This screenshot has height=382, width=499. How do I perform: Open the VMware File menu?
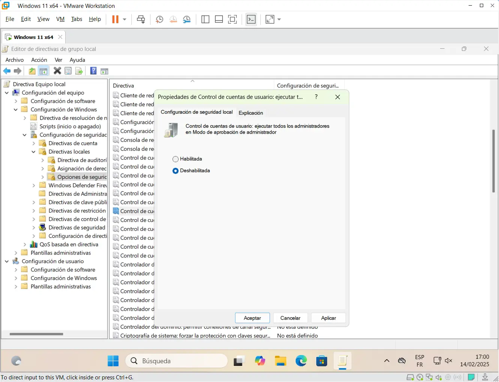[10, 19]
